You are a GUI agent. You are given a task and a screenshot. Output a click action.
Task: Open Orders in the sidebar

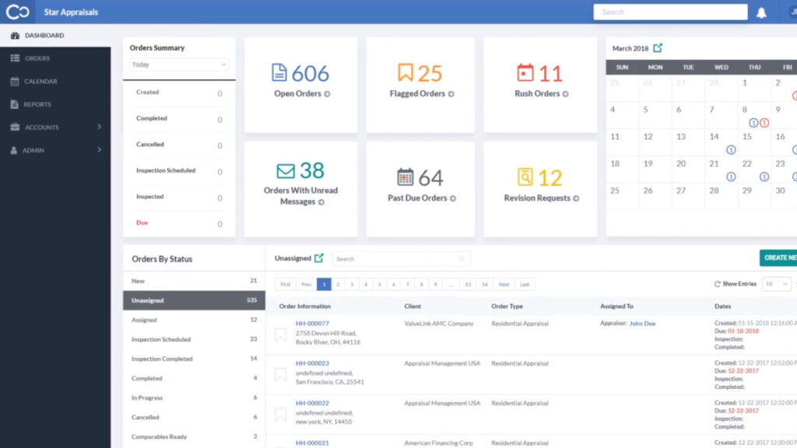pyautogui.click(x=55, y=58)
